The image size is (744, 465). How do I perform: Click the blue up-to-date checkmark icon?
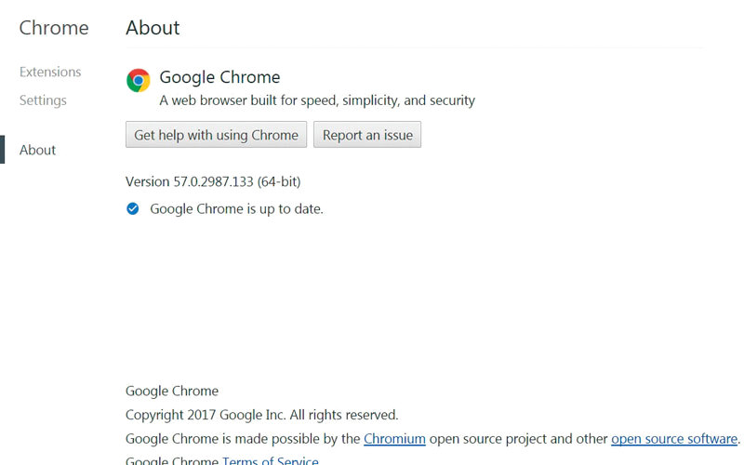132,208
